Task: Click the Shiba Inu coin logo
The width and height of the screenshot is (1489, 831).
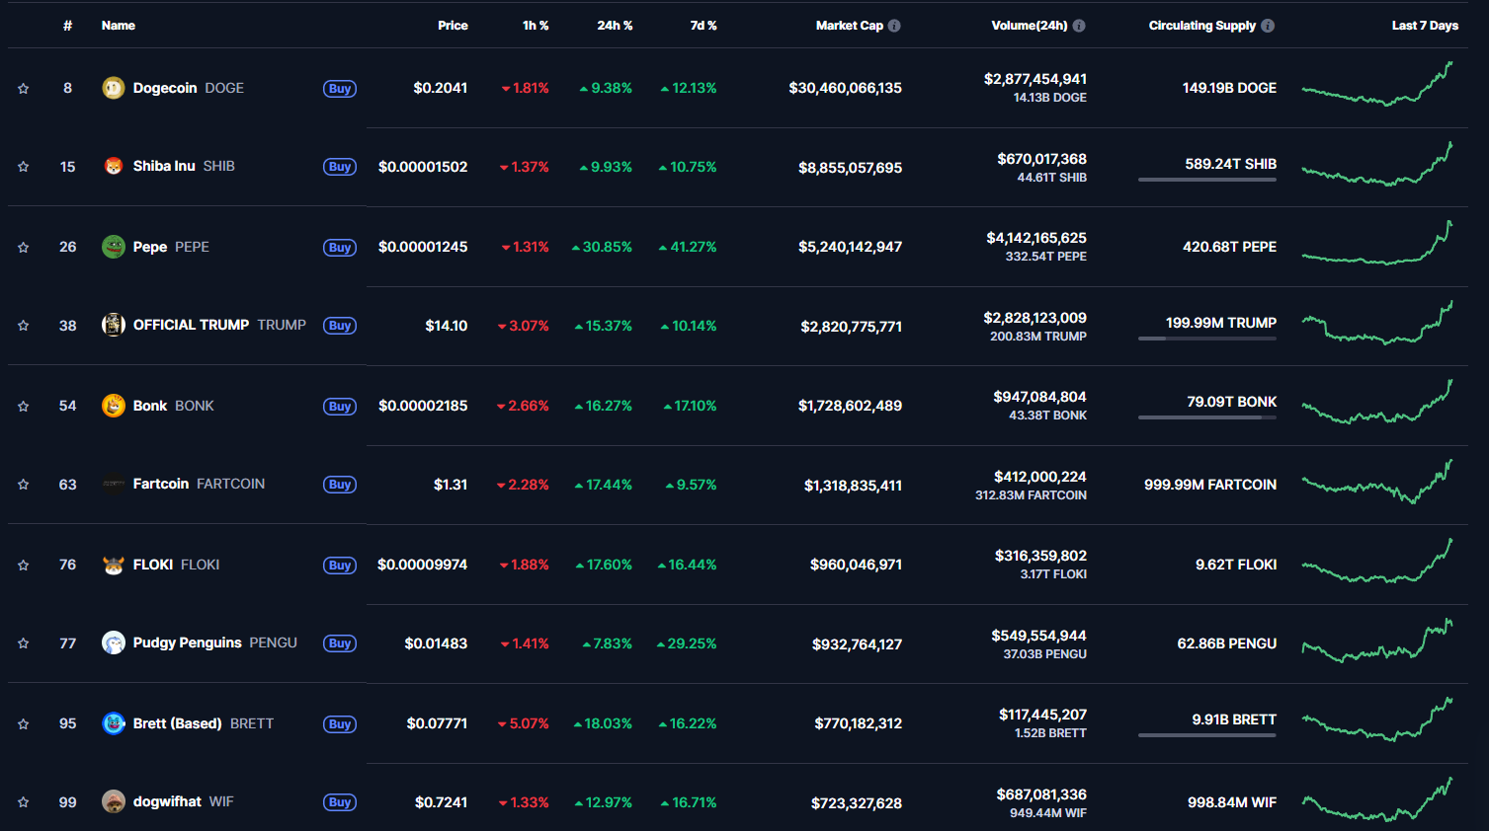Action: click(x=114, y=166)
